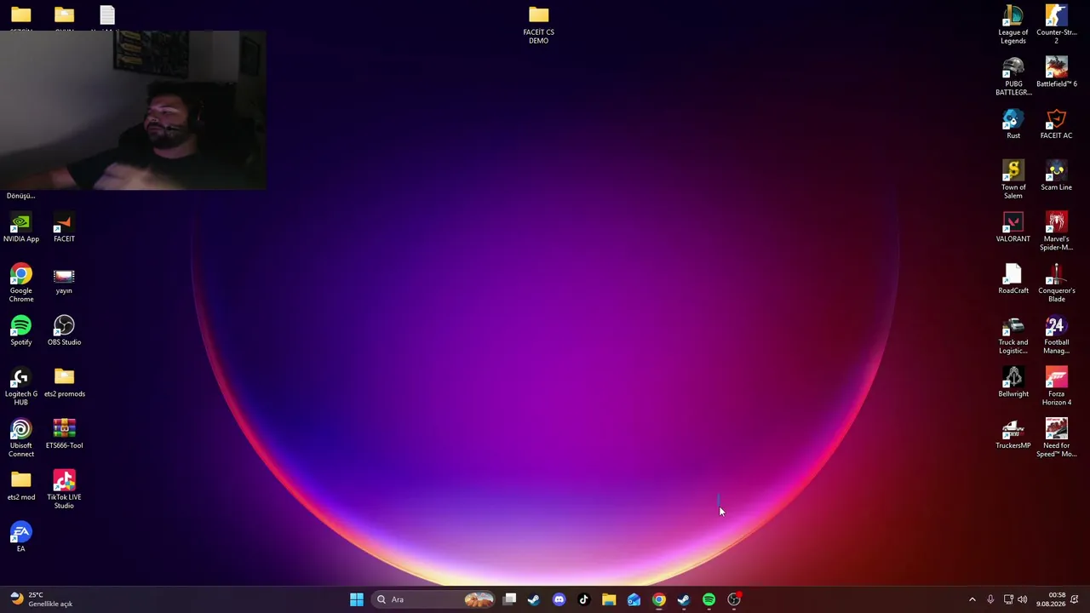Select the yayın desktop icon
This screenshot has height=613, width=1090.
pyautogui.click(x=64, y=279)
